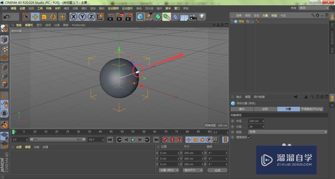Image resolution: width=335 pixels, height=179 pixels.
Task: Click the Undo arrow icon
Action: pyautogui.click(x=6, y=17)
